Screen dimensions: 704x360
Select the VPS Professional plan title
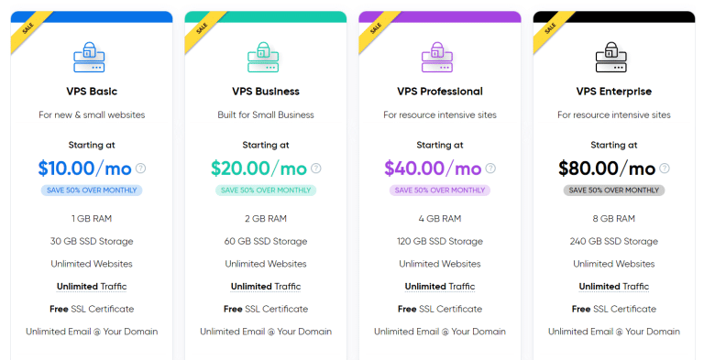pos(440,92)
